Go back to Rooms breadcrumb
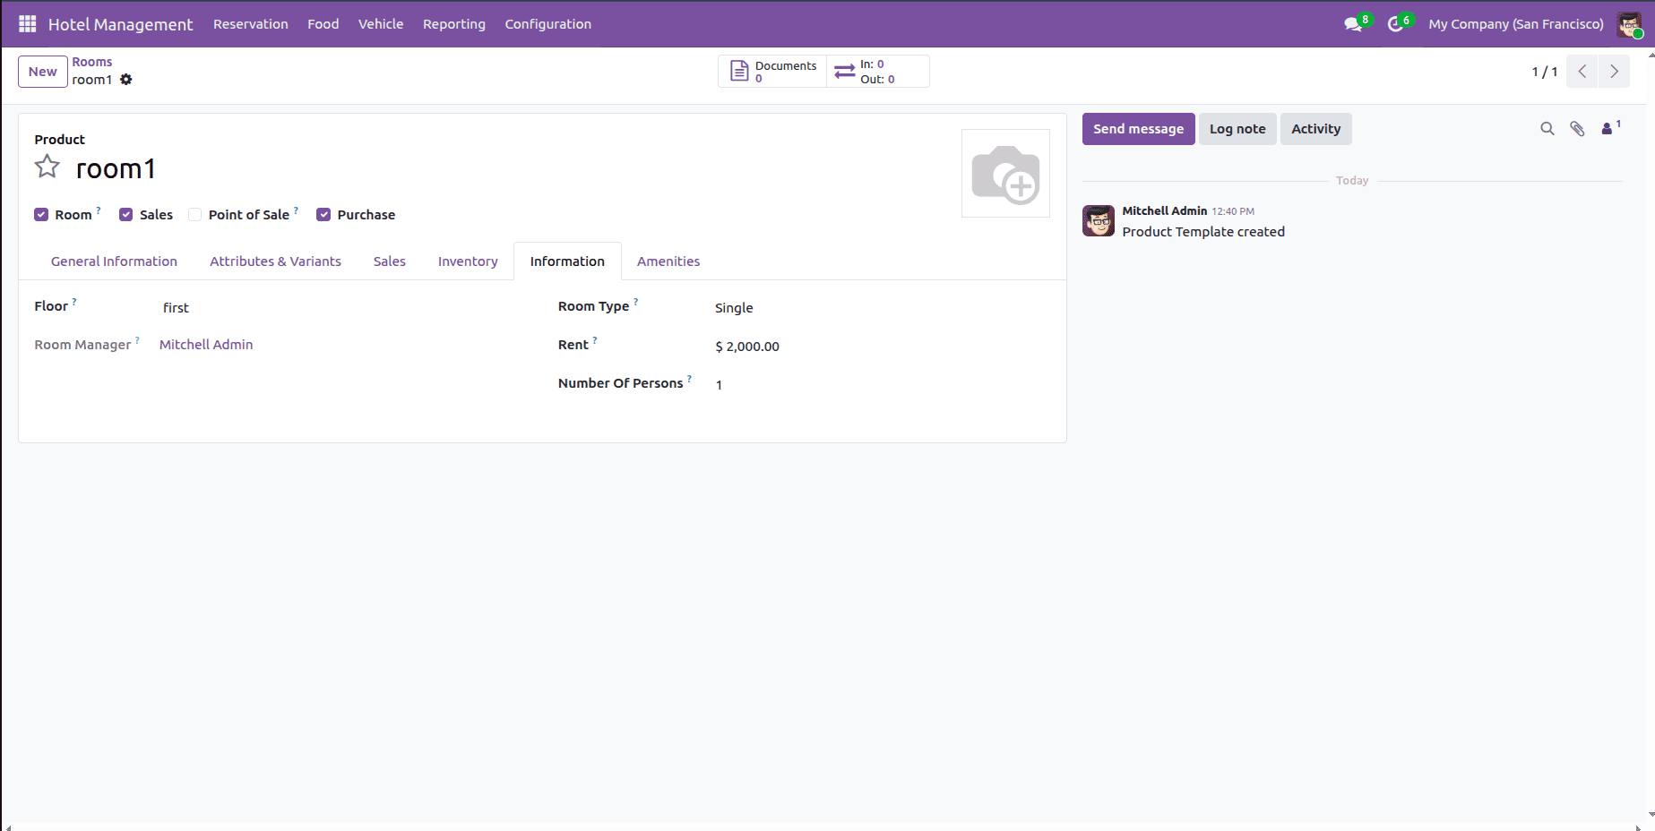1655x831 pixels. coord(92,62)
